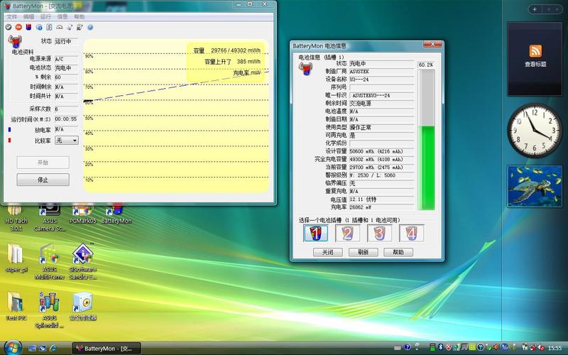Click the 电源来源 A/C field
The height and width of the screenshot is (355, 568).
coord(66,59)
